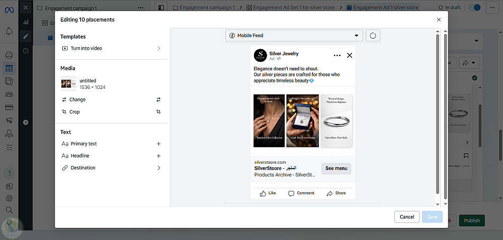Open the caret dropdown behind dialog

click(x=476, y=41)
